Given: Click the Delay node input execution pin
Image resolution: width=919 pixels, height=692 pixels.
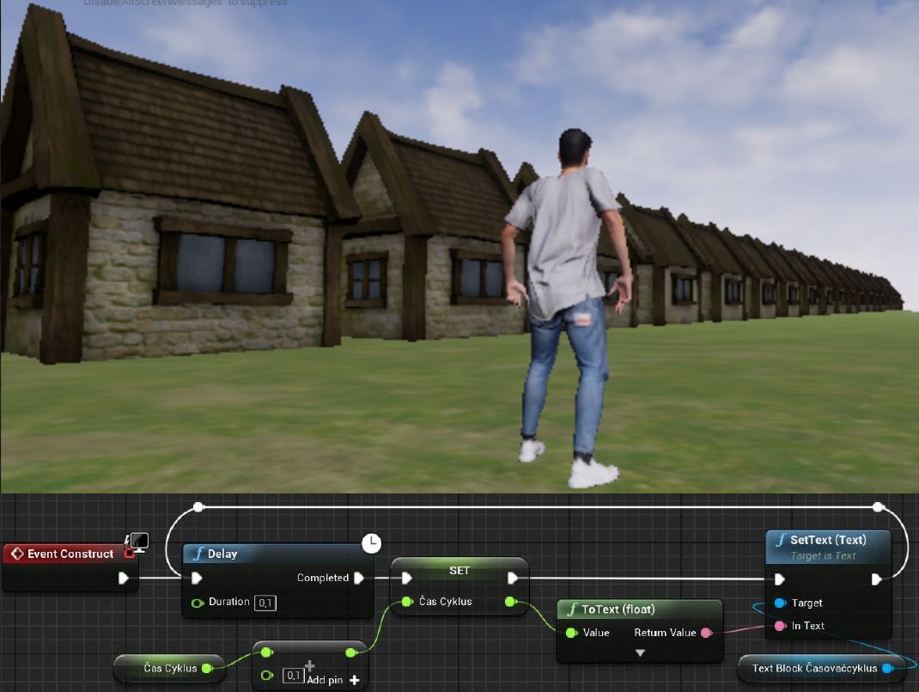Looking at the screenshot, I should tap(198, 578).
